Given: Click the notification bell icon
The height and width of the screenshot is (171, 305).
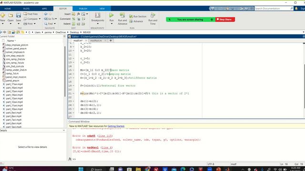Looking at the screenshot, I should 296,9.
